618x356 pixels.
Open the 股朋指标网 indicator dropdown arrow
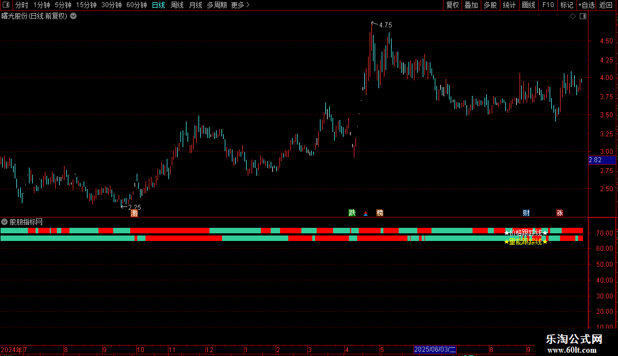[x=4, y=222]
